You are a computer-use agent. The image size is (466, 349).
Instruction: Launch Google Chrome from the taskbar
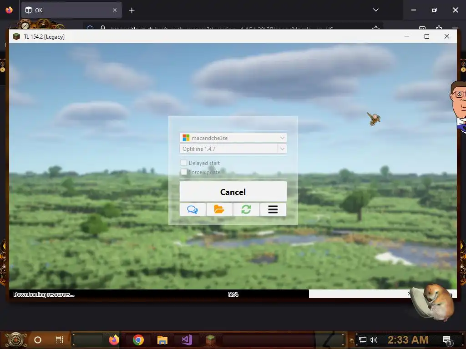pyautogui.click(x=138, y=340)
